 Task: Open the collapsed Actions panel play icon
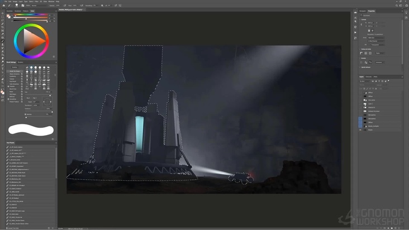point(355,32)
